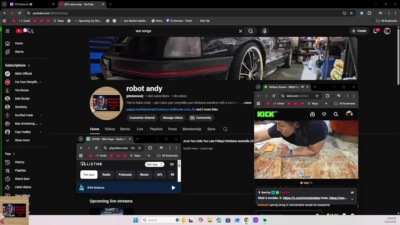Reload the kick.com window page
The image size is (400, 225).
click(274, 96)
